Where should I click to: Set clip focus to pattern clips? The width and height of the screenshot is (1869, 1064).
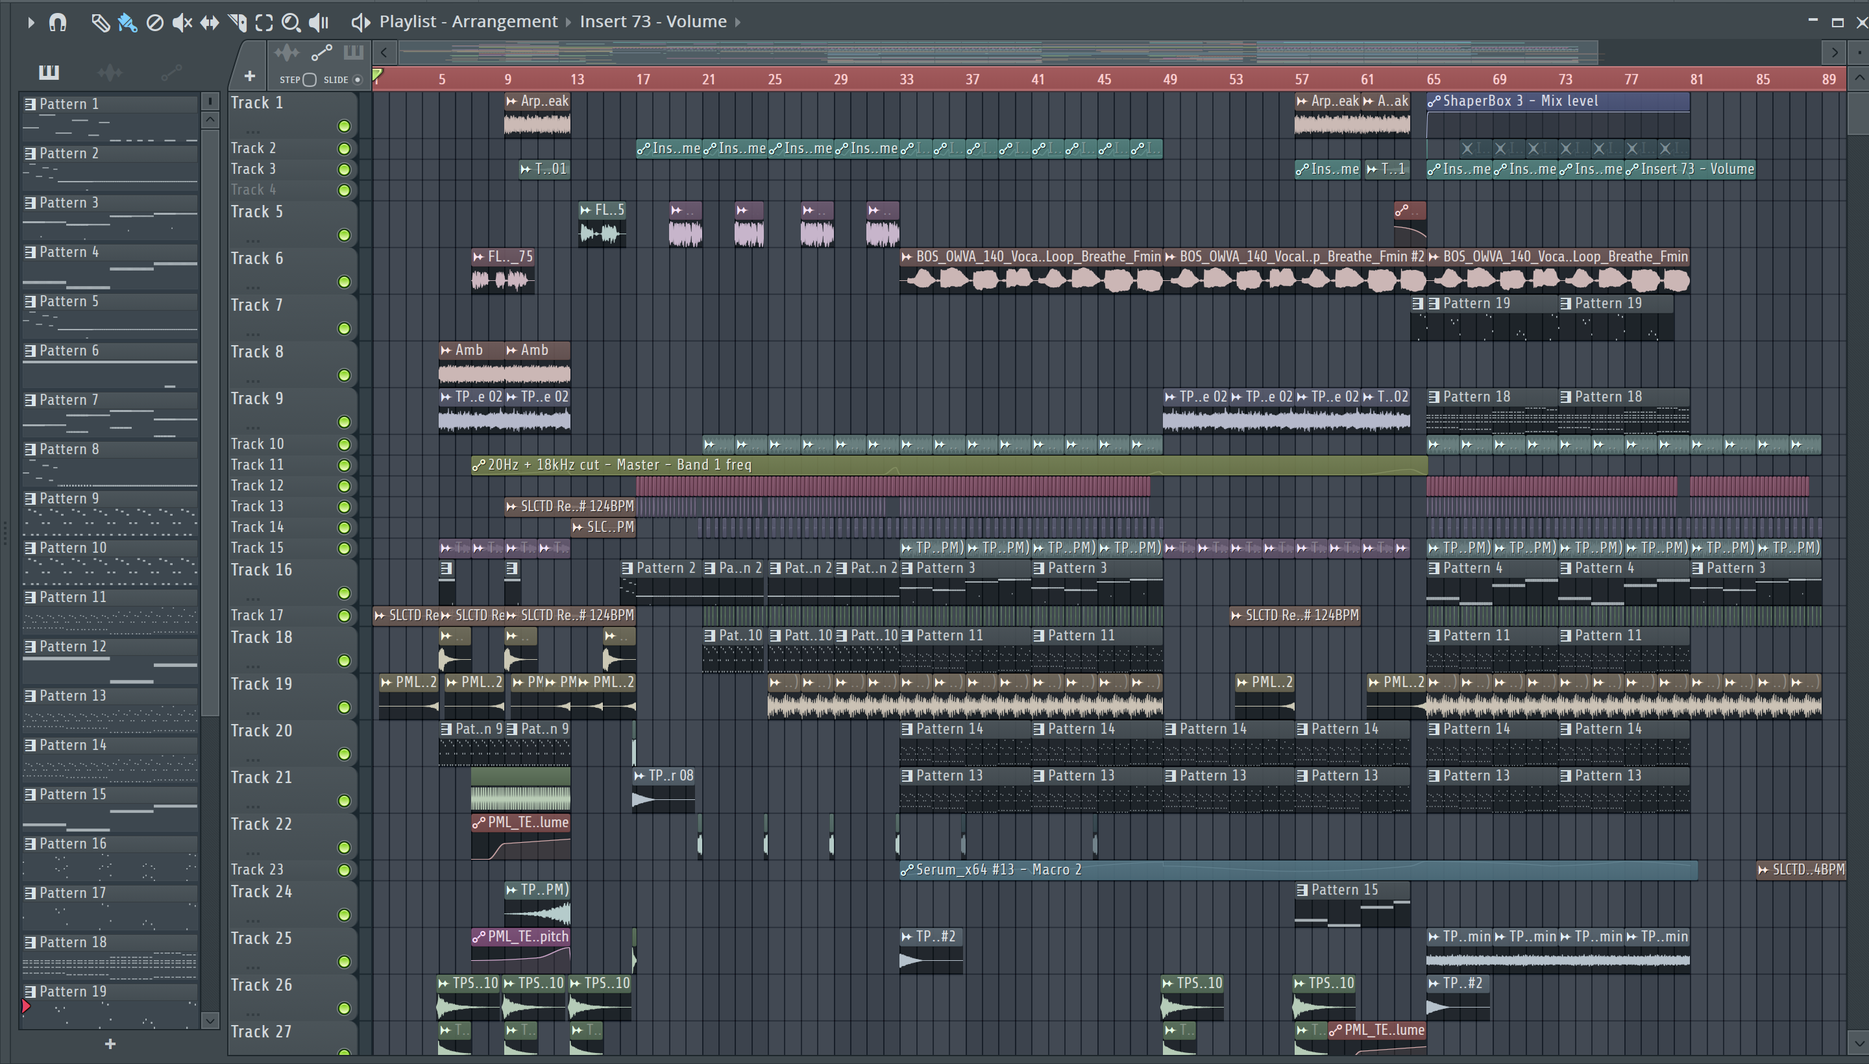354,53
